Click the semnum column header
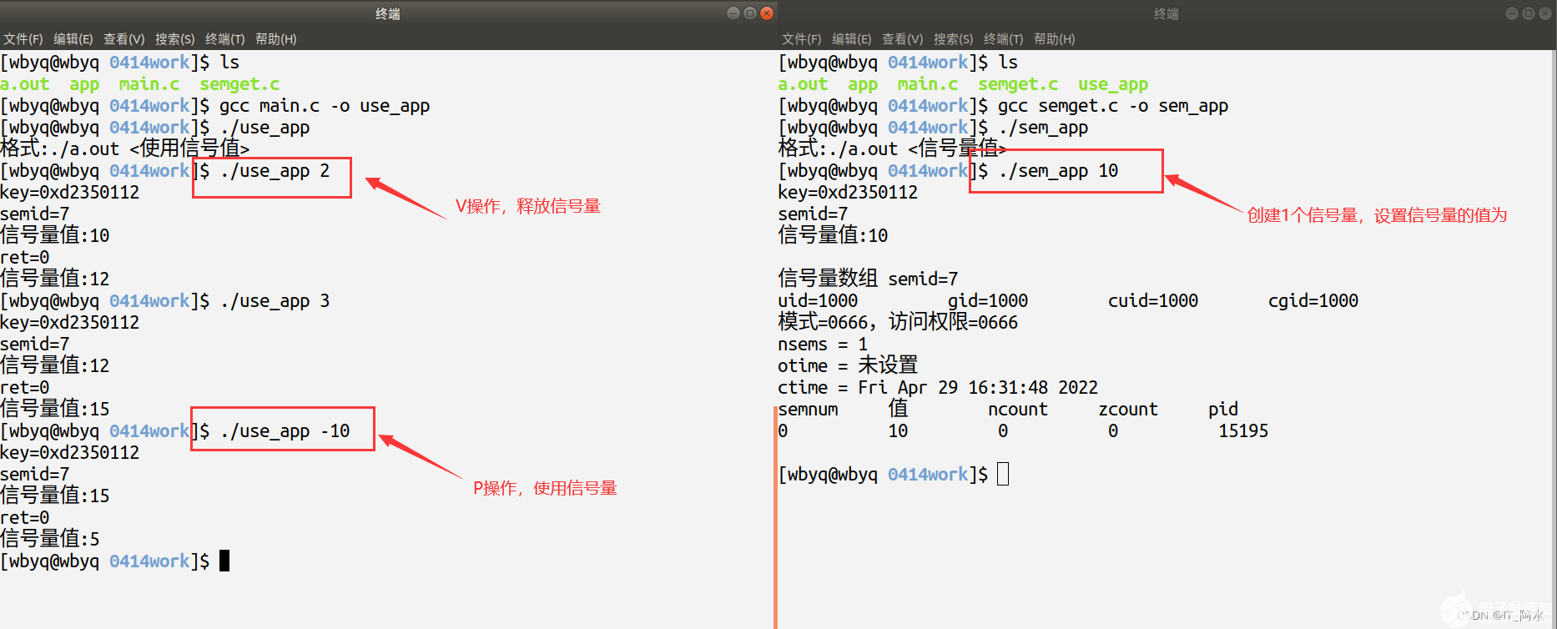 tap(808, 410)
